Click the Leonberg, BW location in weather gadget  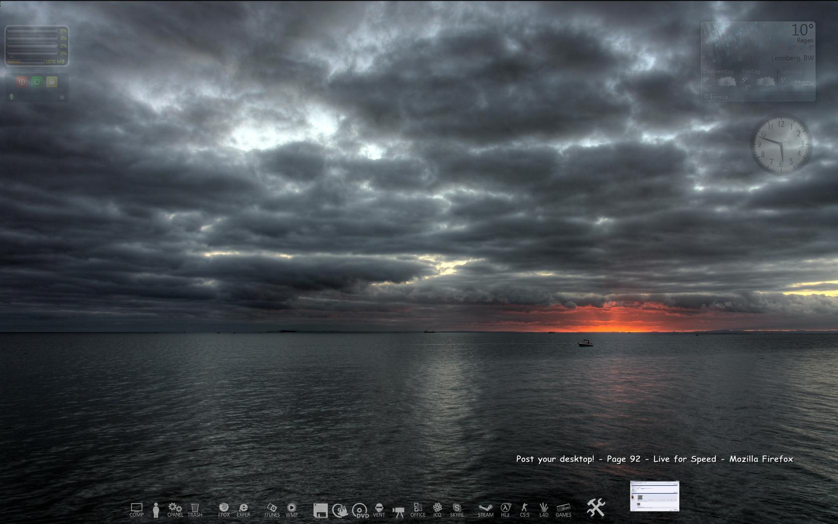pyautogui.click(x=792, y=58)
